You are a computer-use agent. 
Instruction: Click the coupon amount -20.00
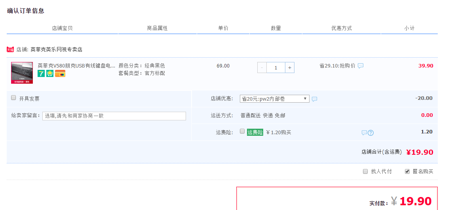coord(424,98)
